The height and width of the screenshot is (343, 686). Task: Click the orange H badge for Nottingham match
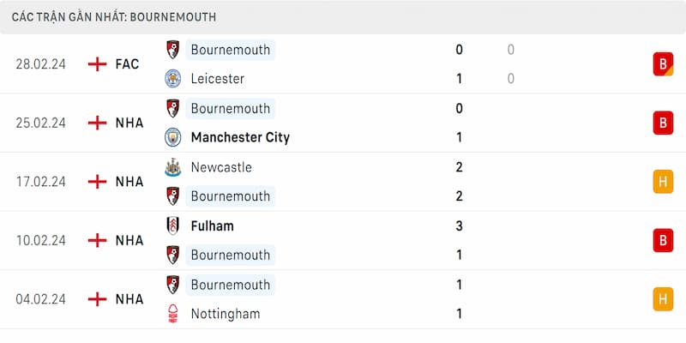tap(663, 299)
